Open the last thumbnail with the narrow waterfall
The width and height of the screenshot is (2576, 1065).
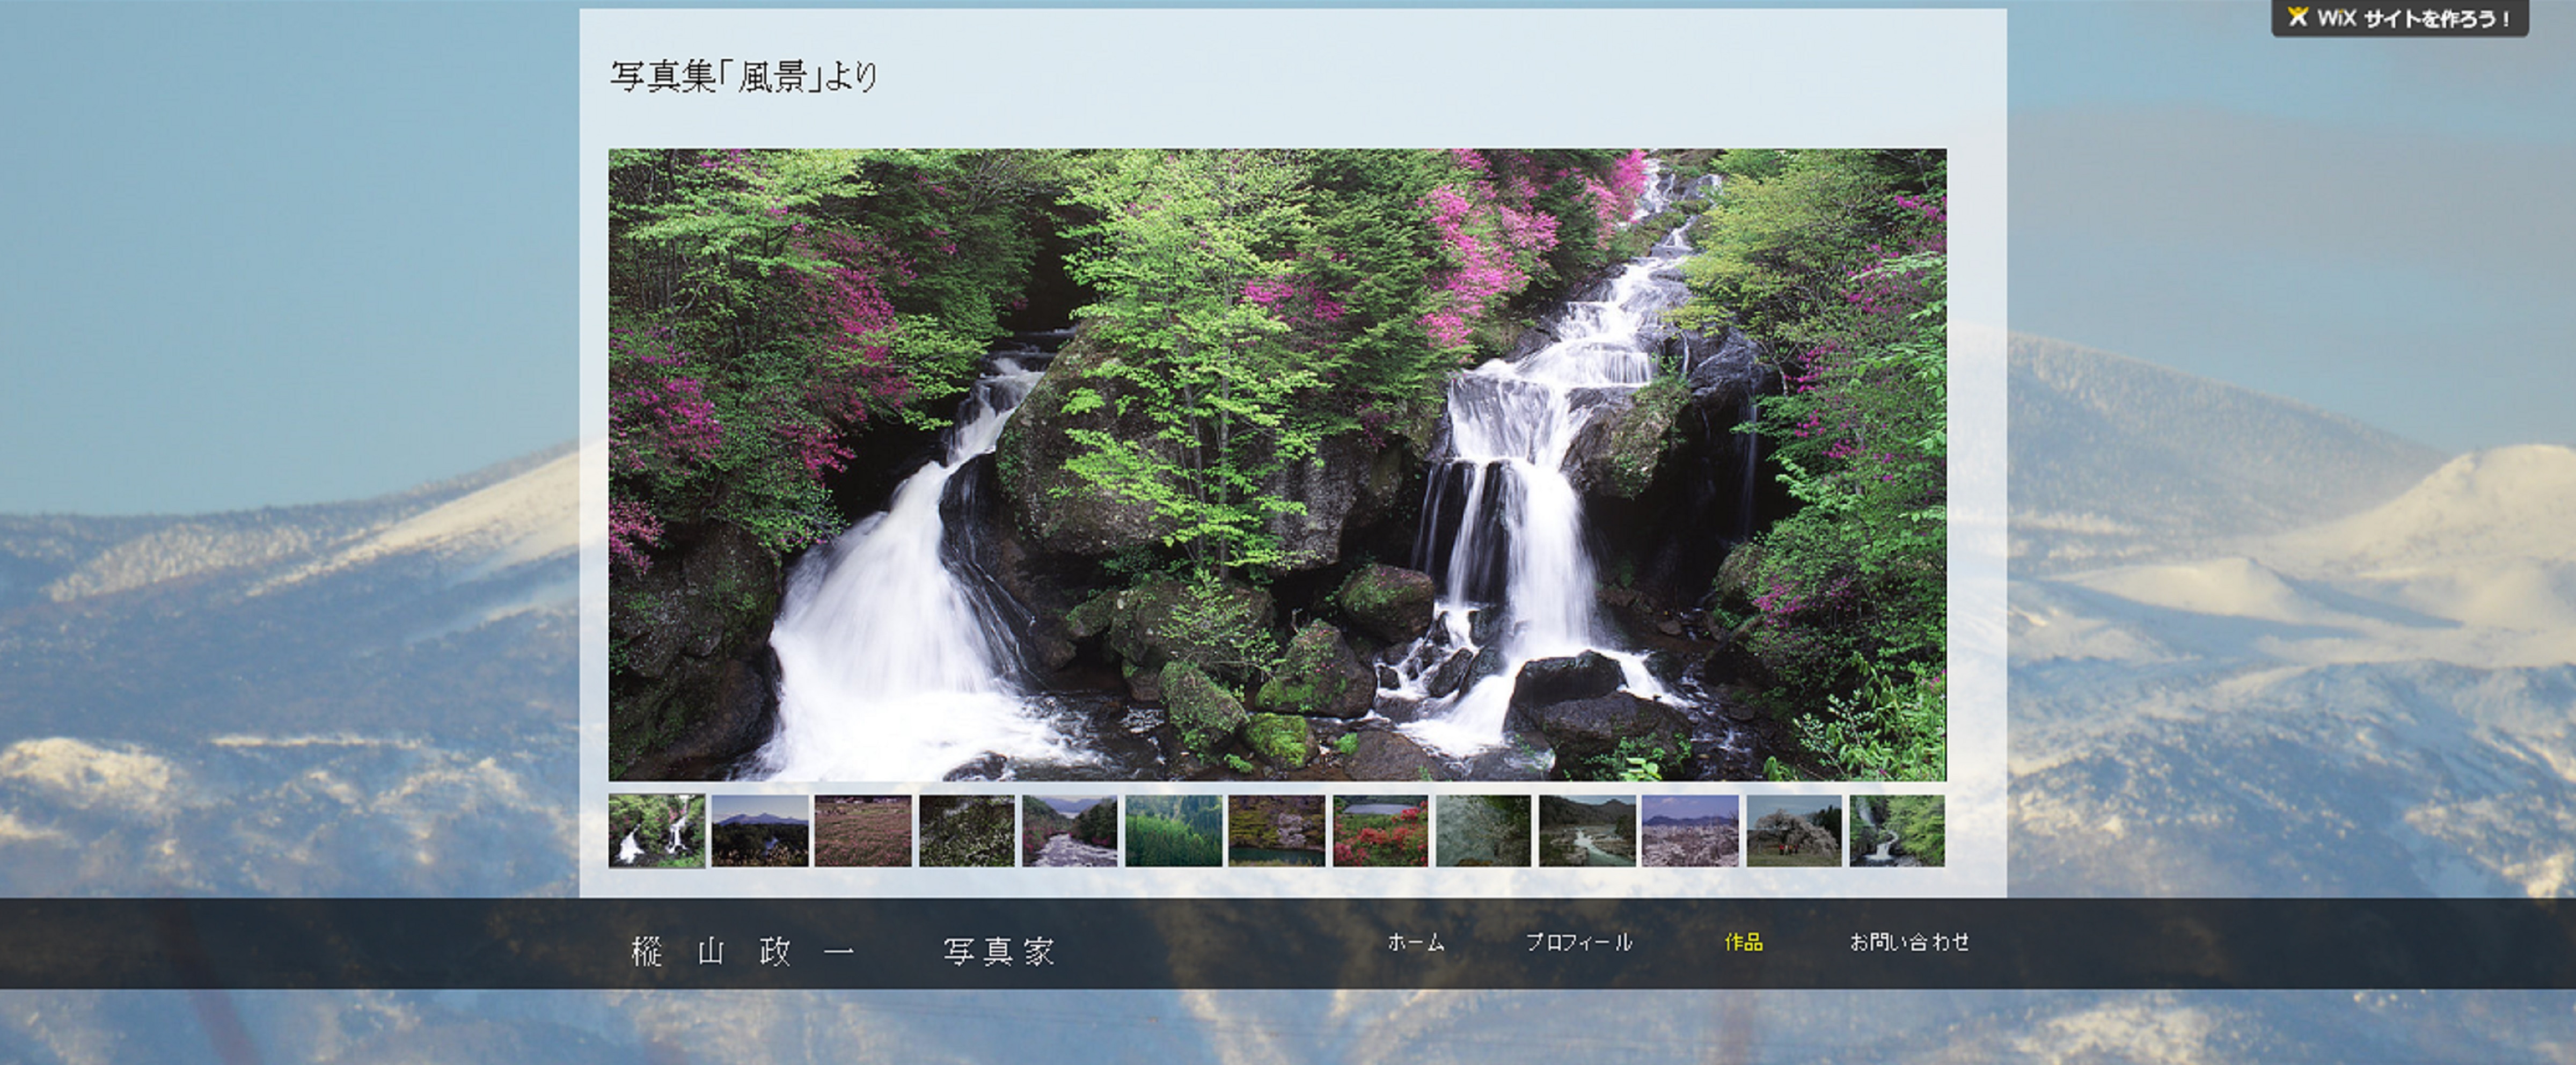1897,831
